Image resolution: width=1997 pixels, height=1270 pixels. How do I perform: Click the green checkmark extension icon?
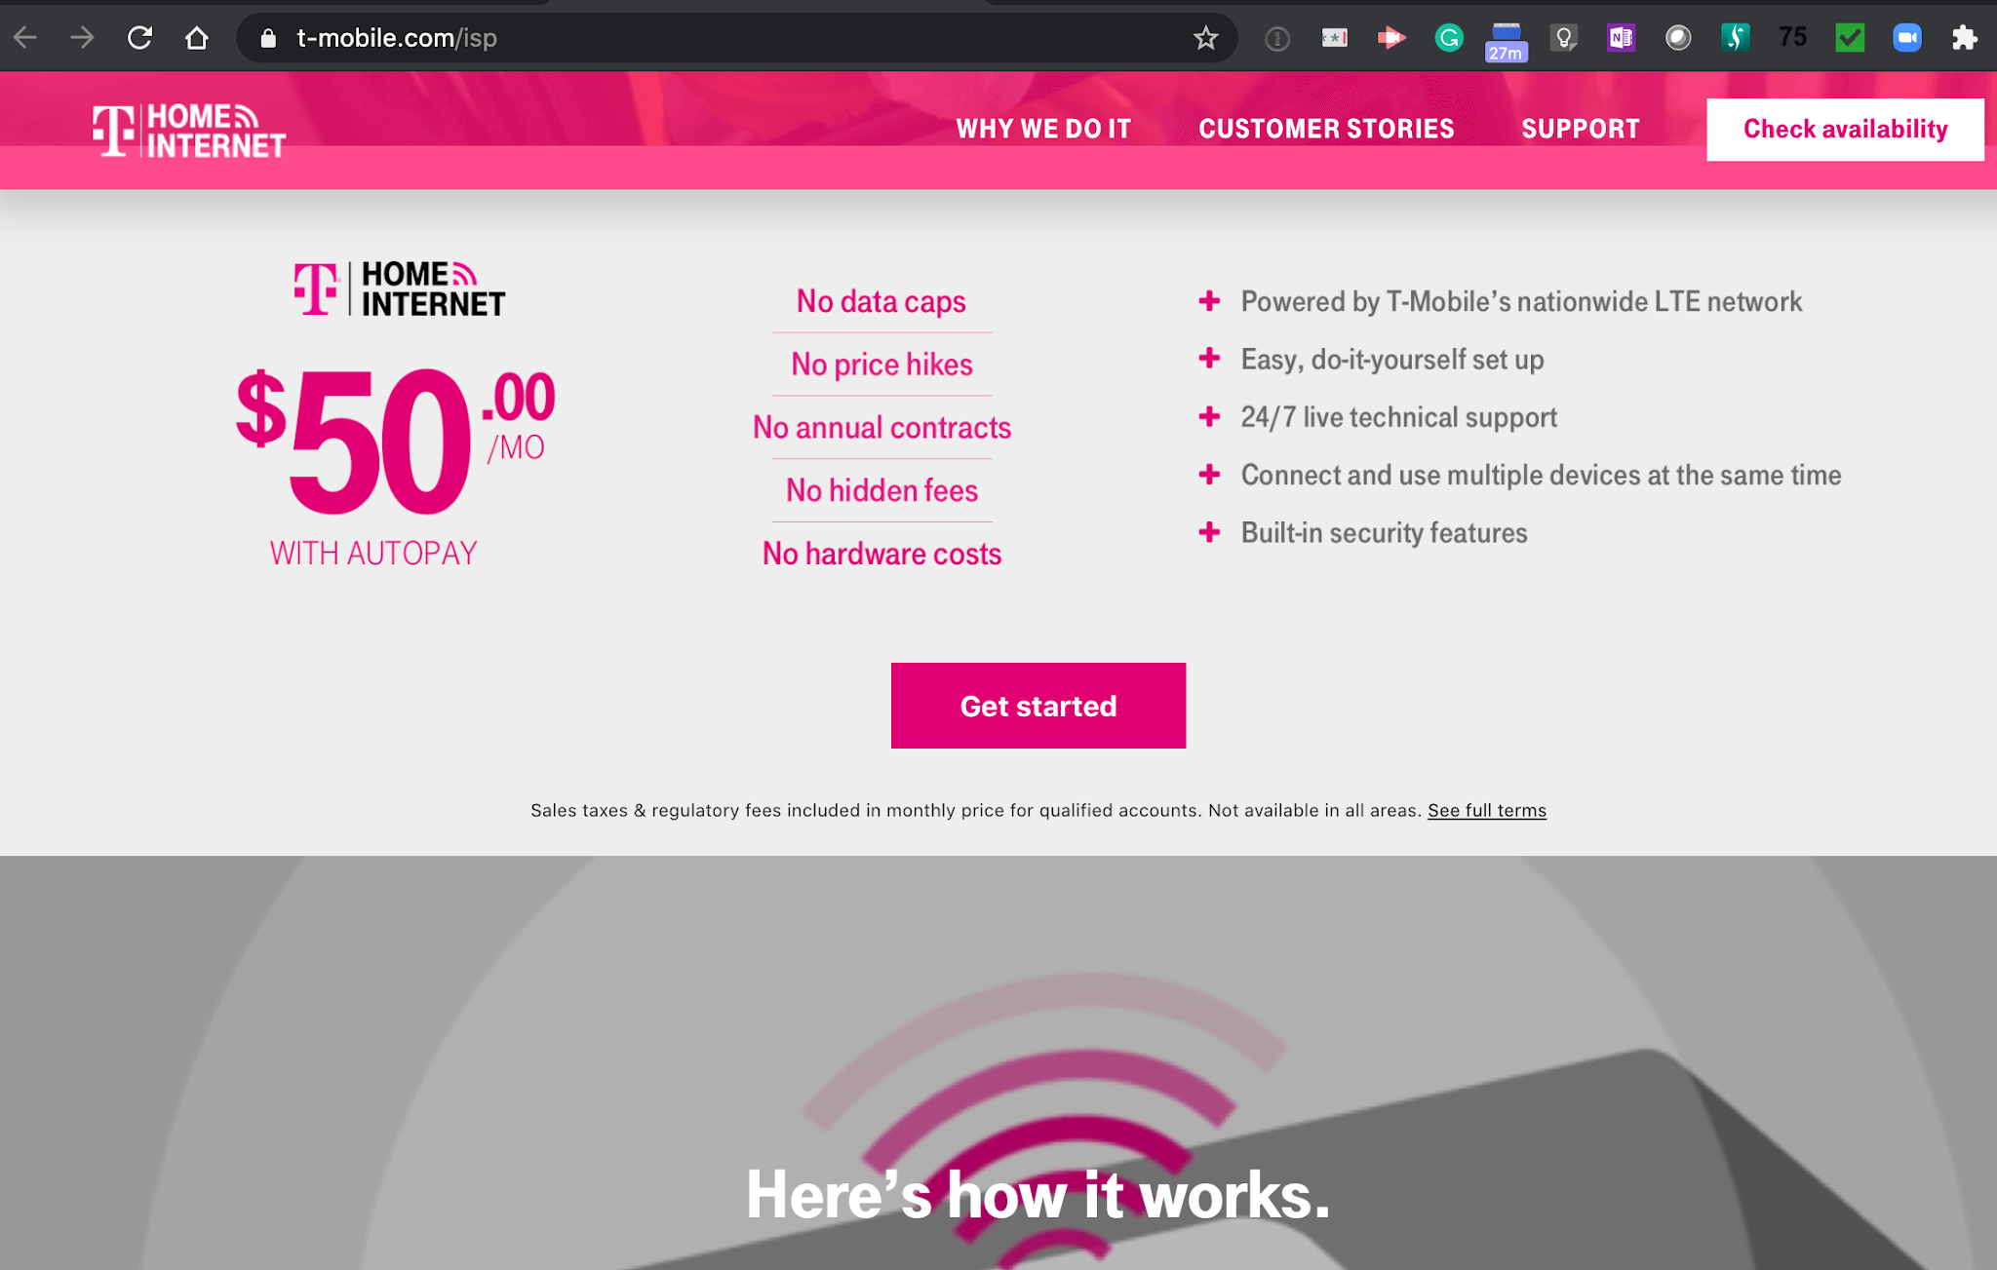(x=1850, y=38)
